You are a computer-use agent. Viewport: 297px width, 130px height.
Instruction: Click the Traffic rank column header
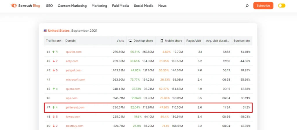coord(54,40)
